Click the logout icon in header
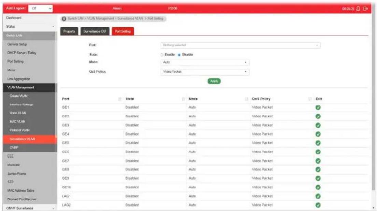377x211 pixels. 365,9
